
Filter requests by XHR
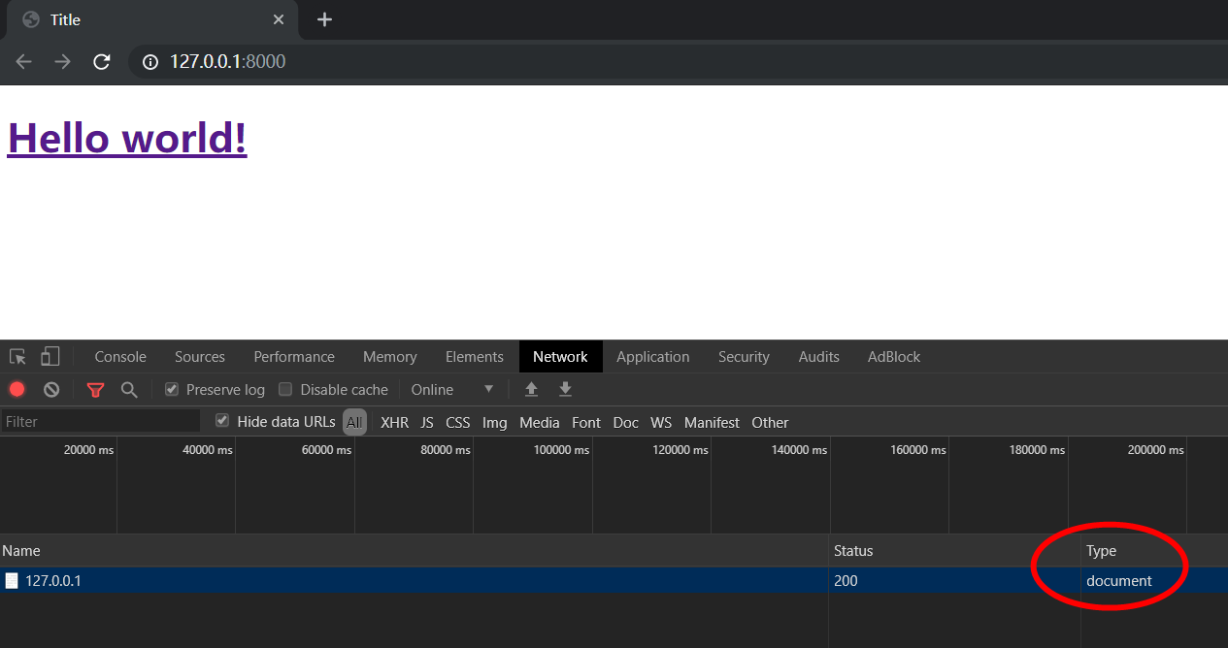[395, 423]
